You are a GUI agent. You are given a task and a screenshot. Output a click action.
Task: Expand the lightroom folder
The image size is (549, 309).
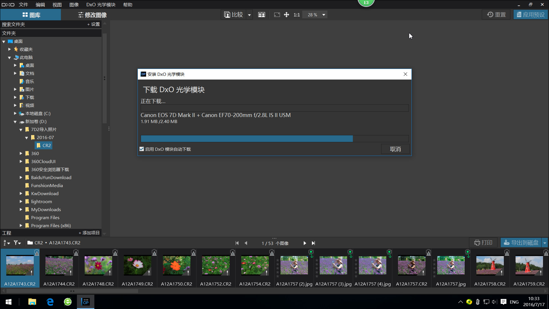pyautogui.click(x=21, y=201)
